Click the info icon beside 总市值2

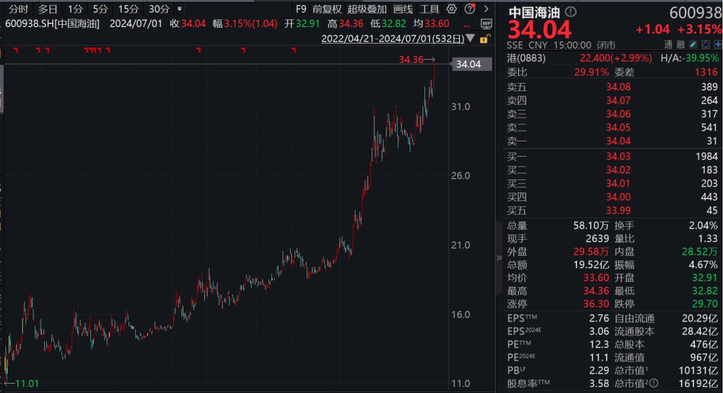653,384
